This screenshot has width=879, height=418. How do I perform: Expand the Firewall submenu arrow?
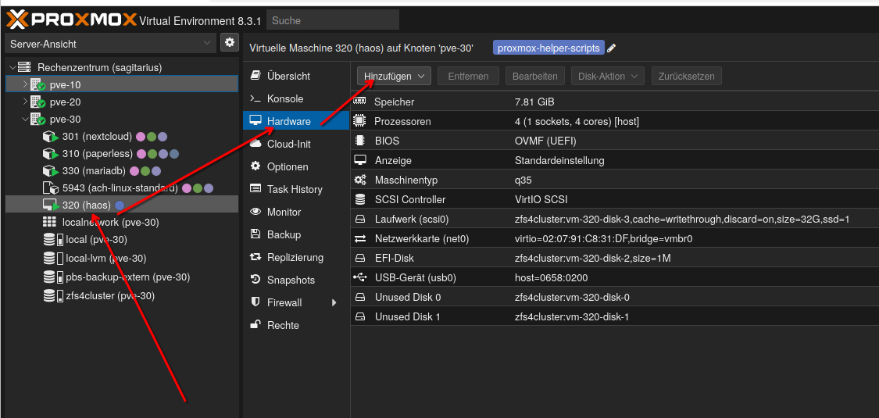(334, 302)
